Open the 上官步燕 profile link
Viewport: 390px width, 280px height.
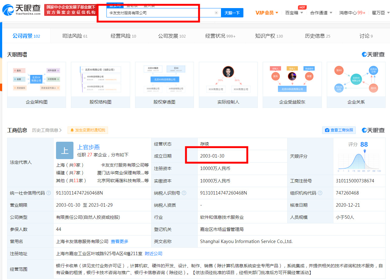[x=88, y=147]
